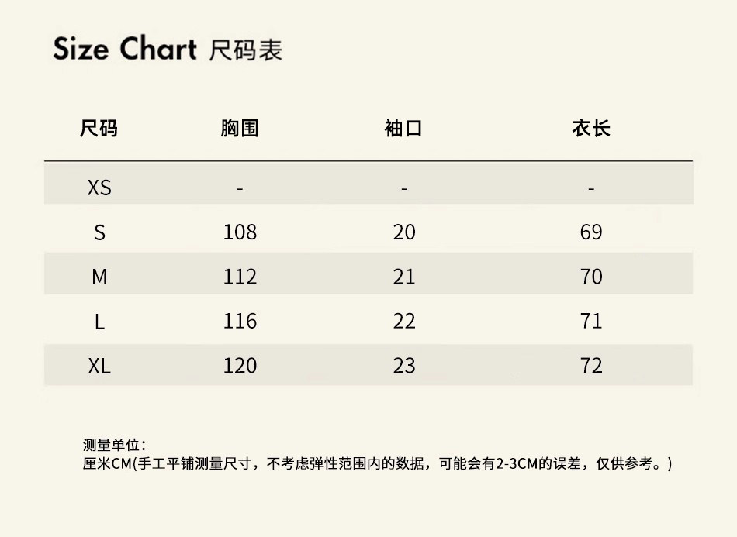The width and height of the screenshot is (737, 537).
Task: Select the 尺码 column header
Action: (99, 129)
